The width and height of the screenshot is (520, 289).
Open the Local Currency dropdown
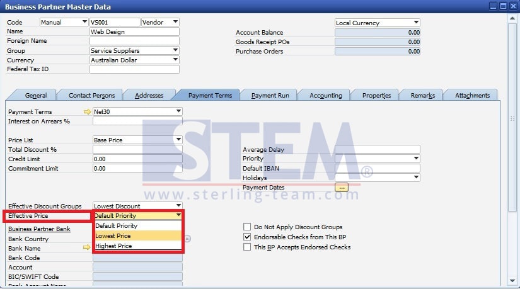click(416, 23)
